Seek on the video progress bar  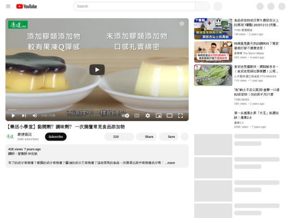(97, 110)
